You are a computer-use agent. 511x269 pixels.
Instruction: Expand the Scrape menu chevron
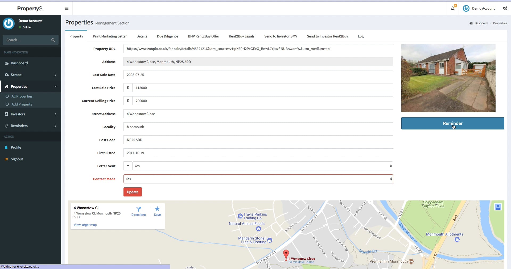tap(55, 75)
